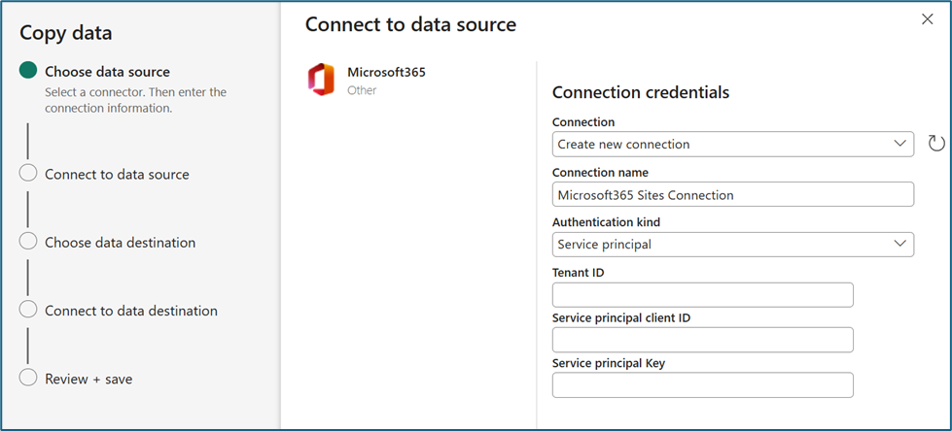Click the Connection label above the dropdown
Viewport: 952px width, 431px height.
582,122
